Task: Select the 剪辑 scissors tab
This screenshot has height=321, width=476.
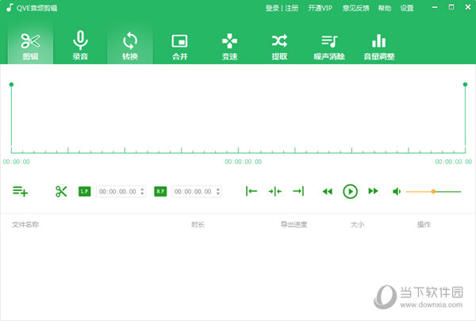Action: click(x=30, y=45)
